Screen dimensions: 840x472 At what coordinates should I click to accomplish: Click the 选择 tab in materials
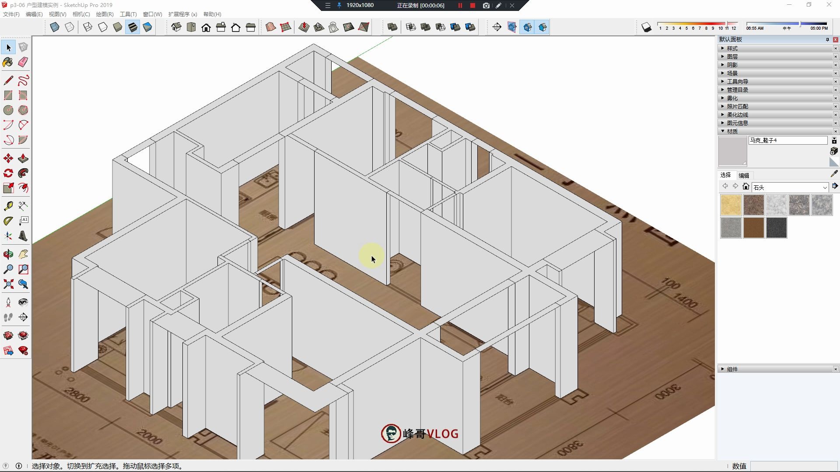725,175
